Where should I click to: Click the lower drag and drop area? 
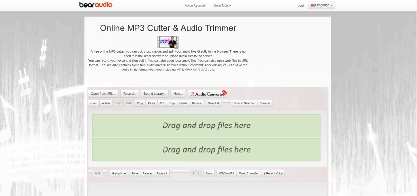[x=206, y=150]
